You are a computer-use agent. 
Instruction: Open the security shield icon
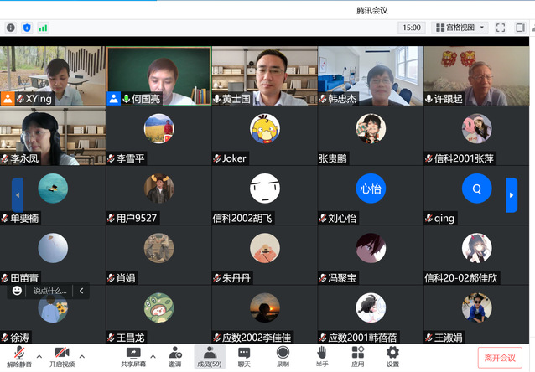[x=27, y=28]
